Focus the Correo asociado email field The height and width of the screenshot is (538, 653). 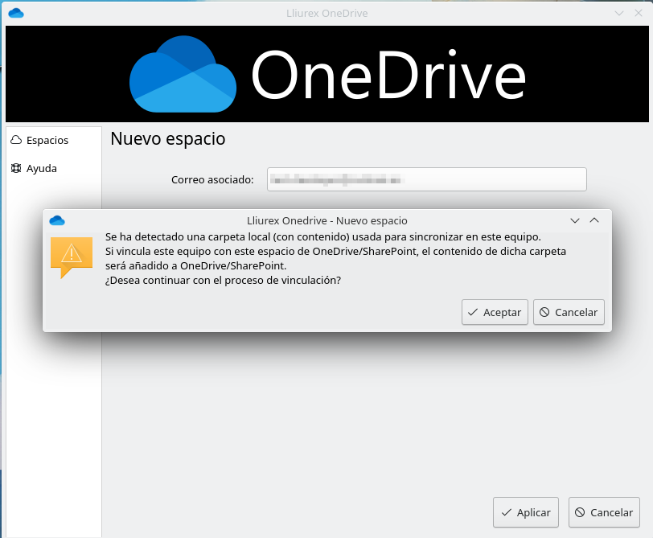pos(426,179)
